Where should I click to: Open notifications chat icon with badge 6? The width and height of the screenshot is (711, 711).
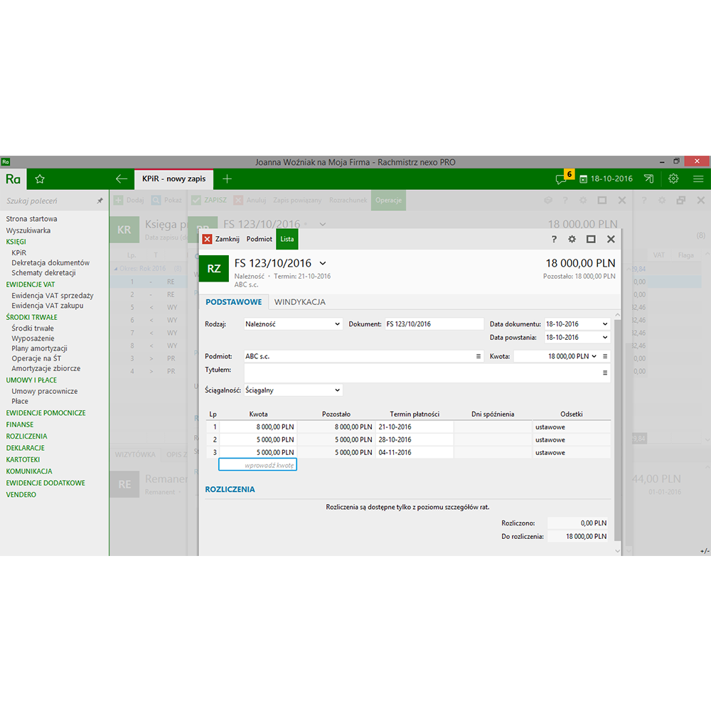(562, 179)
